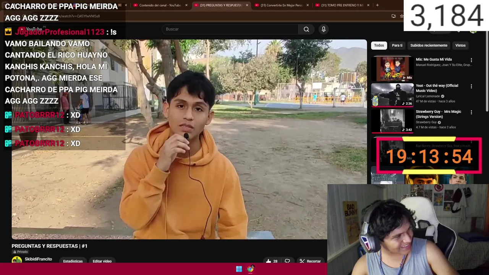Open options menu for Yeat - Out thë way

point(471,86)
